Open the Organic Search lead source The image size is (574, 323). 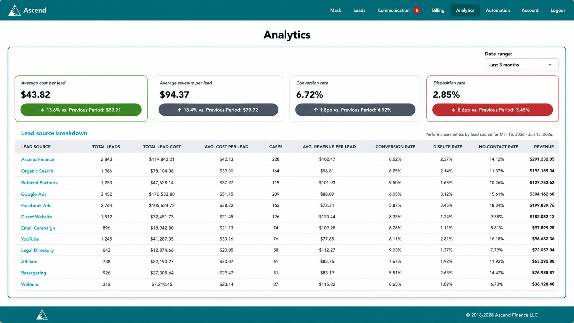37,171
